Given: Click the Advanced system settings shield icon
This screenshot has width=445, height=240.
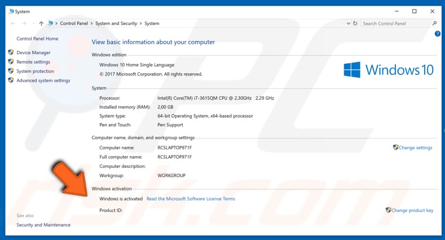Looking at the screenshot, I should coord(11,81).
